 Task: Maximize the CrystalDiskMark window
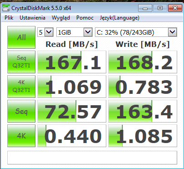point(160,8)
